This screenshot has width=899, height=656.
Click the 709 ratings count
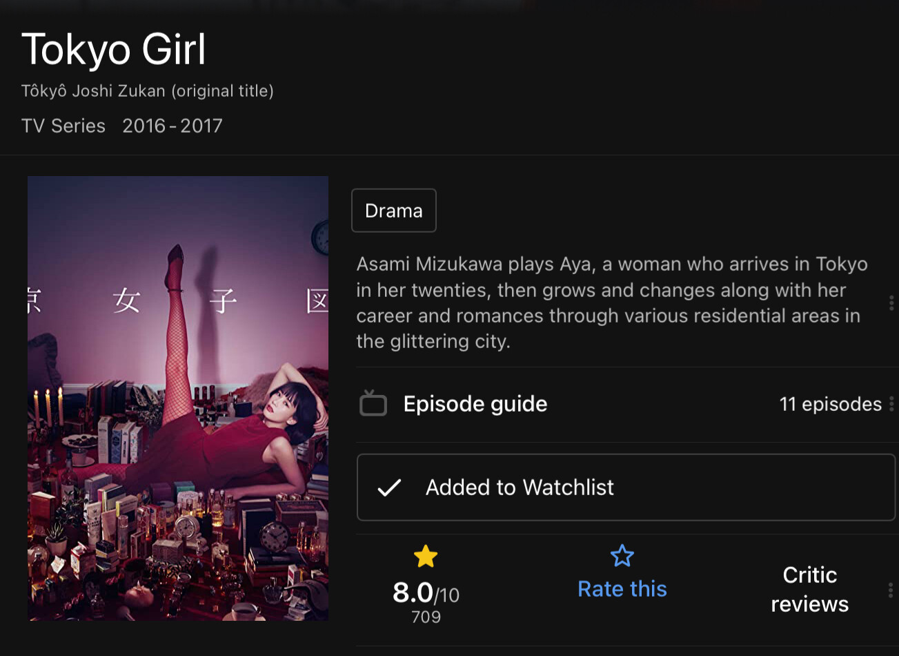426,617
